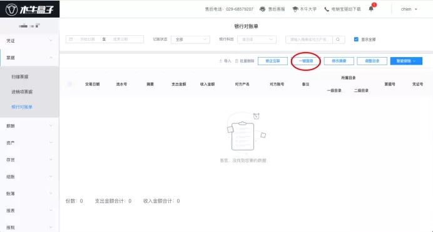The height and width of the screenshot is (232, 433).
Task: Expand the 薪酬 sidebar section
Action: pyautogui.click(x=29, y=125)
